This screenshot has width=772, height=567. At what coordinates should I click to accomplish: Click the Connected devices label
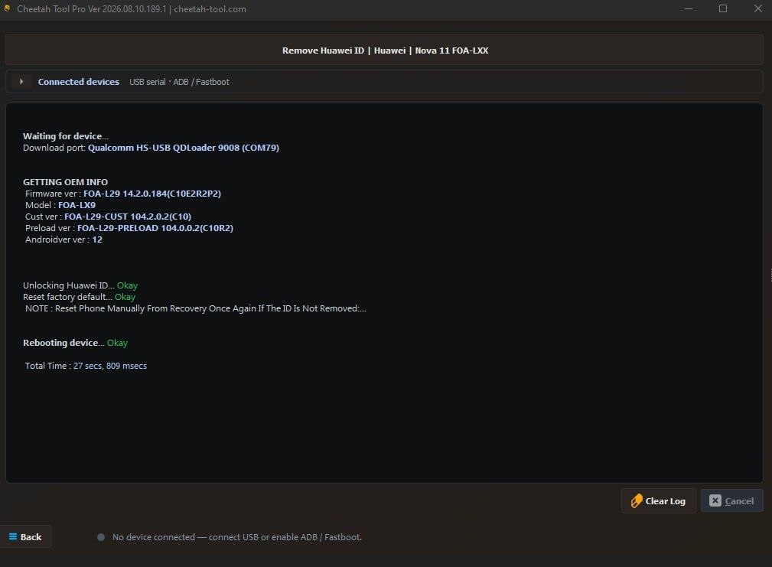coord(78,82)
